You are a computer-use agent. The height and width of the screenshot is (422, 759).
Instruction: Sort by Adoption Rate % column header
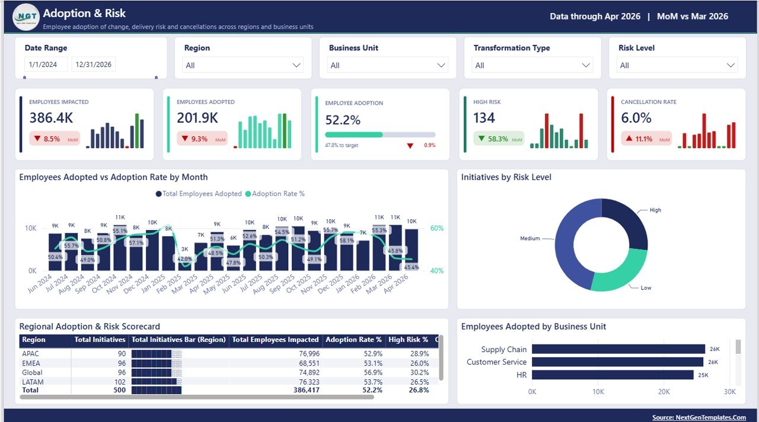353,340
